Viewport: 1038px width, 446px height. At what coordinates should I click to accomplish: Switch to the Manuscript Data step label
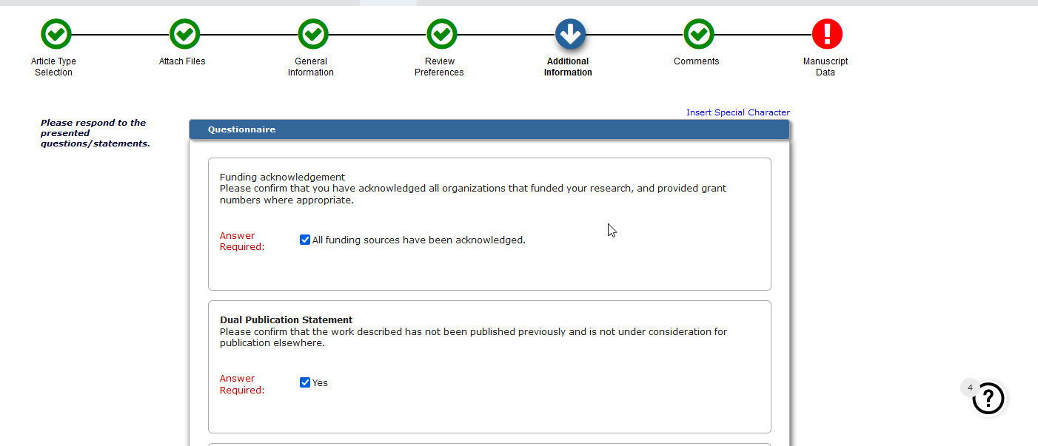826,67
